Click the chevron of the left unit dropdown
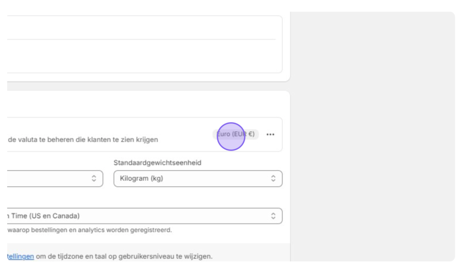Screen dimensions: 457x264 (x=94, y=178)
